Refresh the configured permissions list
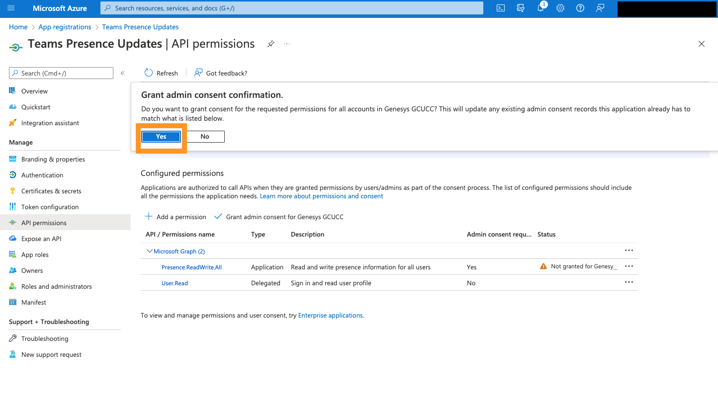This screenshot has height=411, width=718. tap(161, 73)
